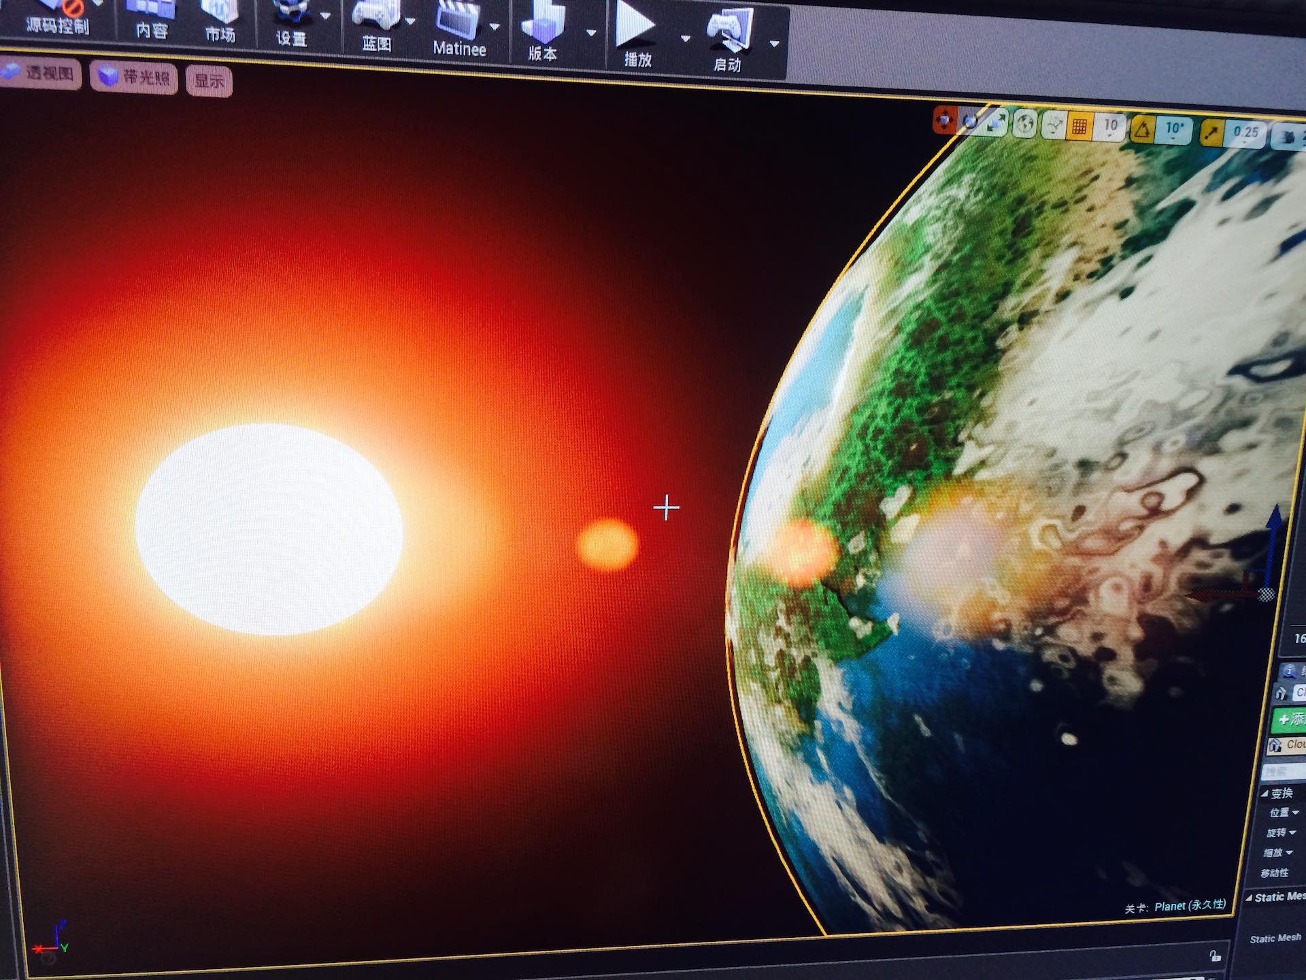Open the 市场 marketplace
This screenshot has width=1306, height=980.
click(220, 20)
